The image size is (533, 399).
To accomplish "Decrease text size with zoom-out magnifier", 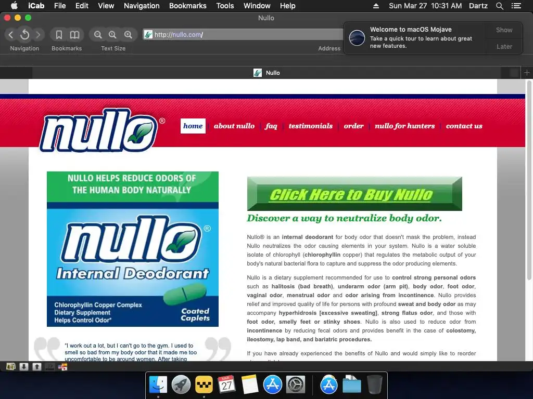I will (98, 35).
